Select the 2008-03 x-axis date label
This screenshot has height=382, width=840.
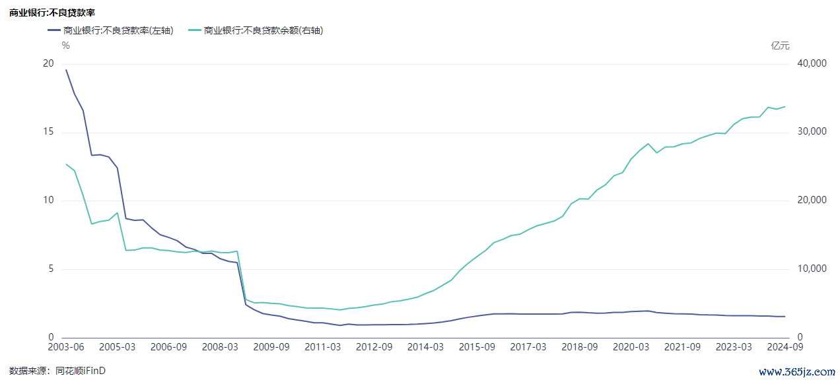click(x=220, y=347)
